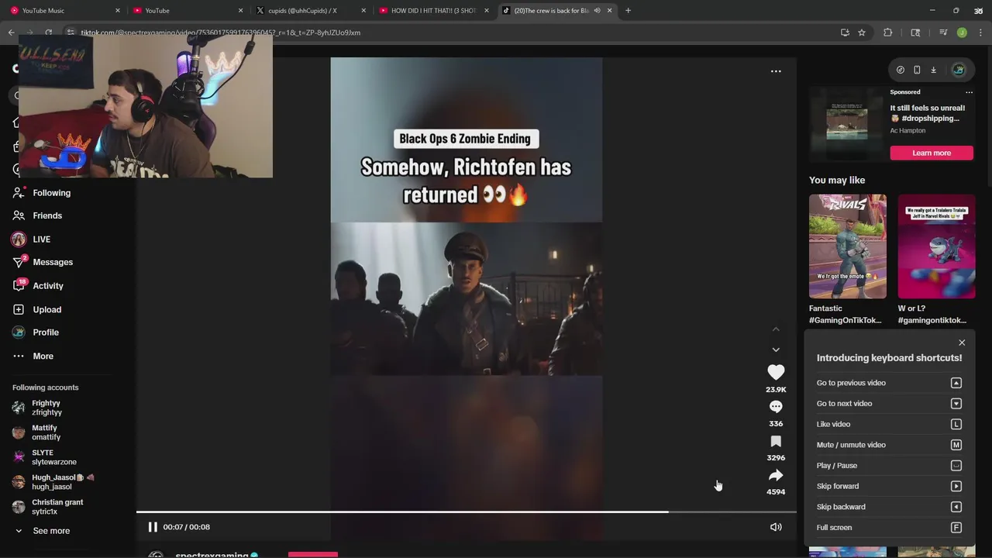Screen dimensions: 992x558
Task: Open the Activity notifications
Action: [x=38, y=286]
